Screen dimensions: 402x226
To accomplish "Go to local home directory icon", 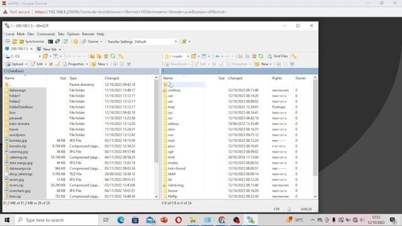I will (x=106, y=56).
